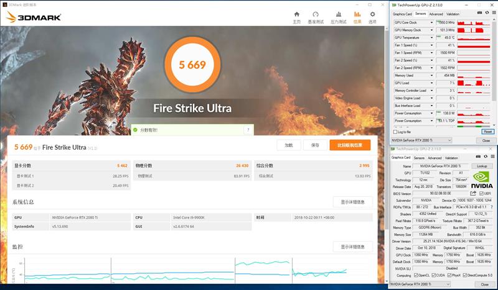The height and width of the screenshot is (290, 498).
Task: Click the question mark help in the 分数有效 bar
Action: 248,130
